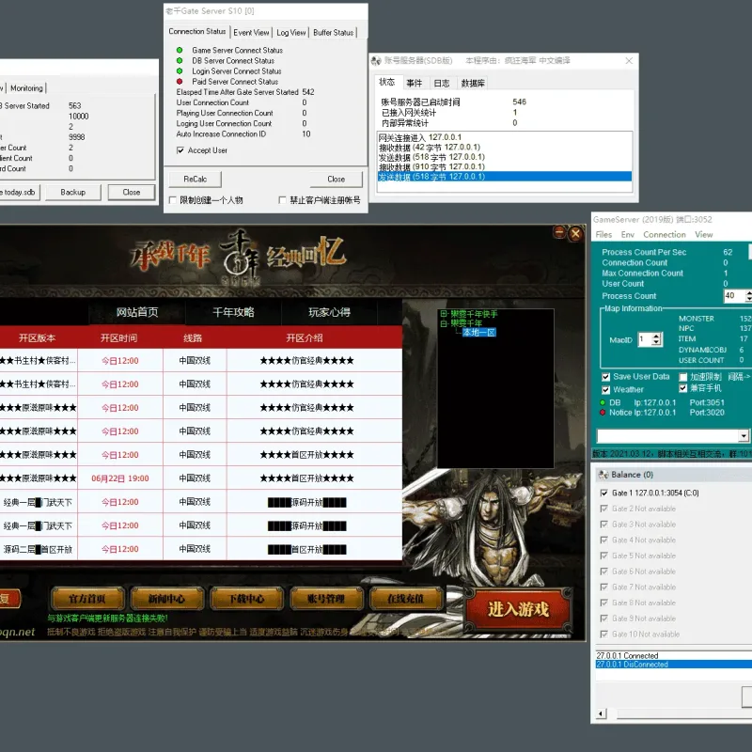Screen dimensions: 752x752
Task: Open the 千年攻略 launcher tab
Action: click(233, 312)
